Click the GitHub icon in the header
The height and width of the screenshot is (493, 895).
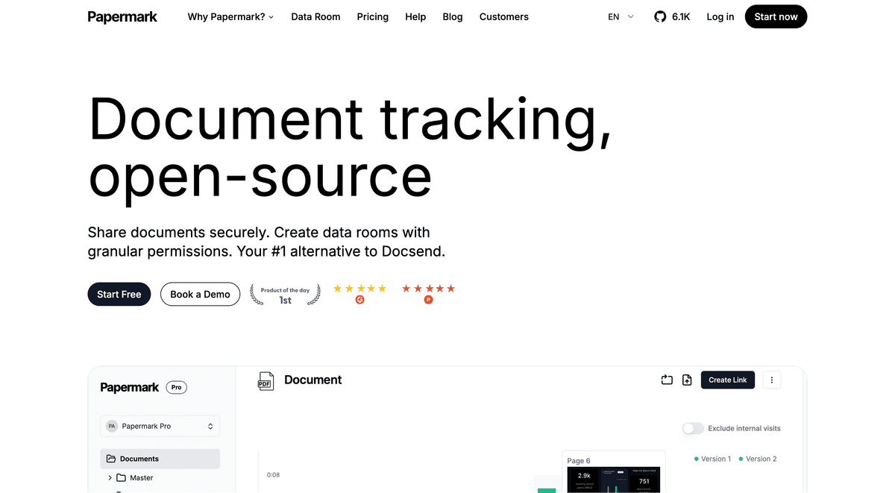click(660, 16)
